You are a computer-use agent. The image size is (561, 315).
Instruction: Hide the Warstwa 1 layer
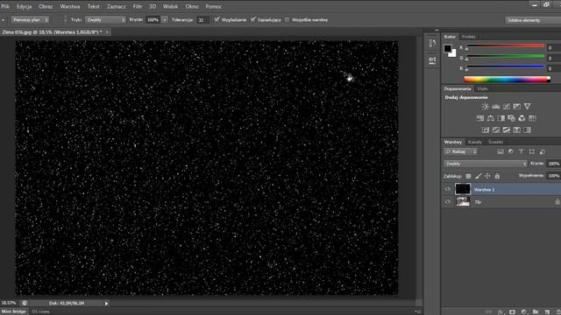447,189
